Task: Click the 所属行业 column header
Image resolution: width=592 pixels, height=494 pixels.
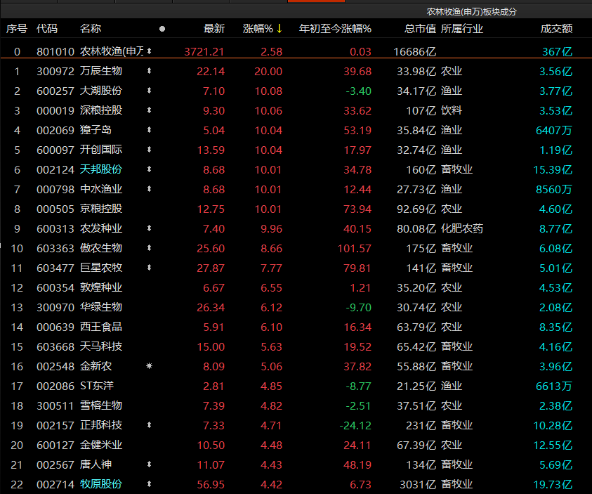Action: click(x=462, y=29)
